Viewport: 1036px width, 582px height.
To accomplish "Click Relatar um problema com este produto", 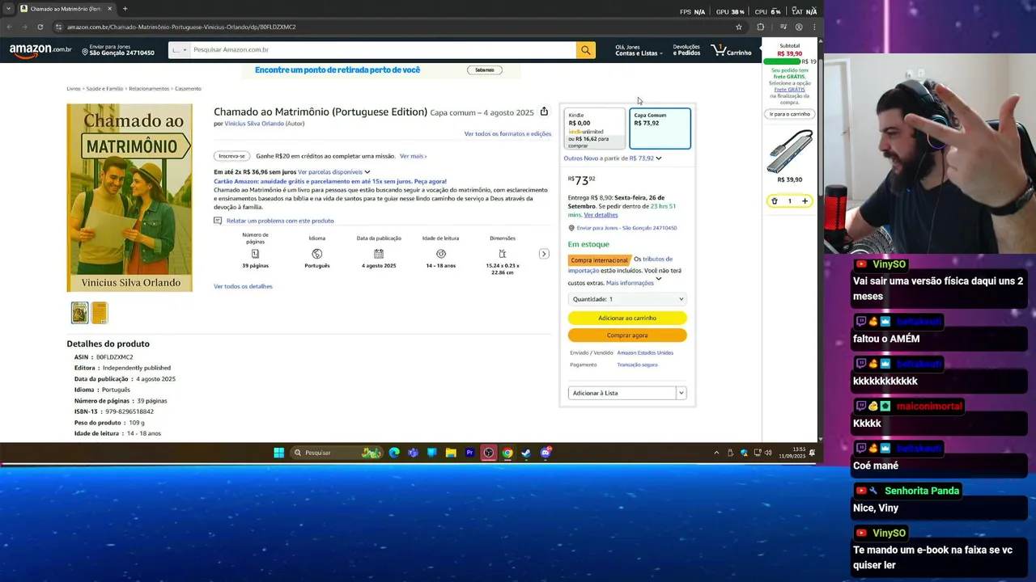I will pos(280,221).
